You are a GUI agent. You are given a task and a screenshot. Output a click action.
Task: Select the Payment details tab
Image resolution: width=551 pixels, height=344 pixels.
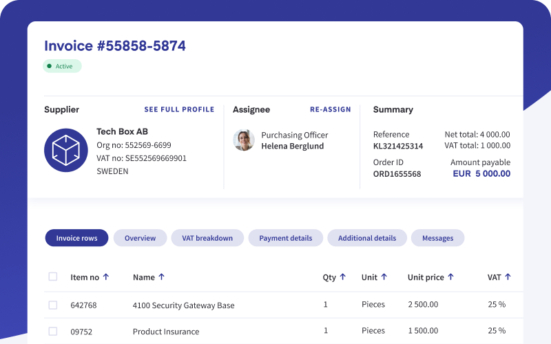(285, 238)
